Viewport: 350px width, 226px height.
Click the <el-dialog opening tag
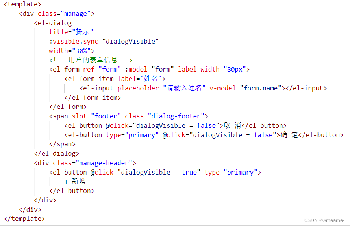coord(53,23)
